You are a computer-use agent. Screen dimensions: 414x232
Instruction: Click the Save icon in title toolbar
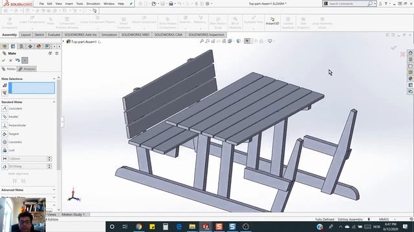[x=162, y=4]
